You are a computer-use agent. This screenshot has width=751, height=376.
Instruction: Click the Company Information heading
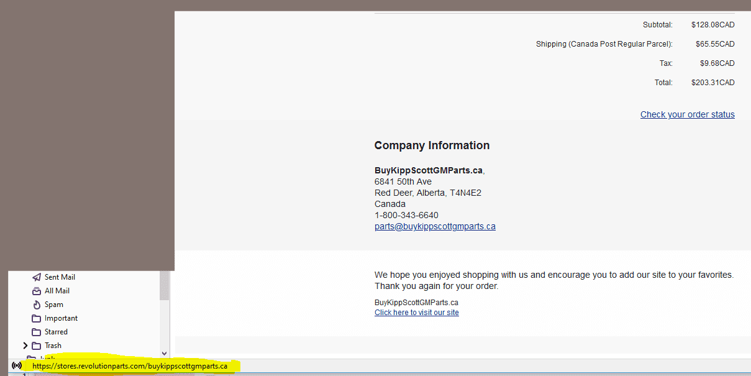pos(432,145)
